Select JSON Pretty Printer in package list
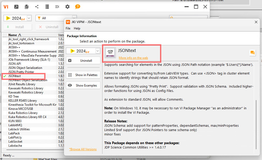 coord(21,72)
